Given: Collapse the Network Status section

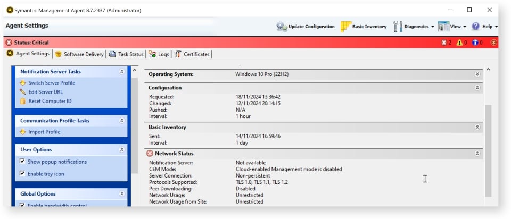Looking at the screenshot, I should pyautogui.click(x=477, y=153).
